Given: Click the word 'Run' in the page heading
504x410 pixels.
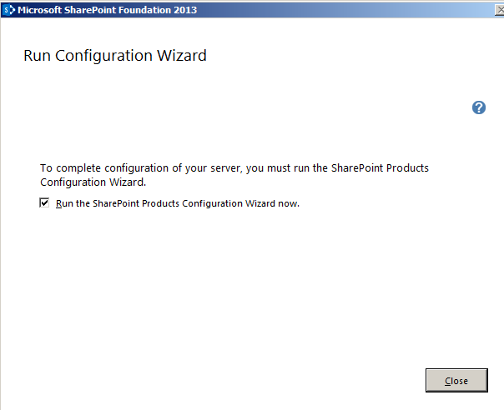Looking at the screenshot, I should click(x=37, y=56).
